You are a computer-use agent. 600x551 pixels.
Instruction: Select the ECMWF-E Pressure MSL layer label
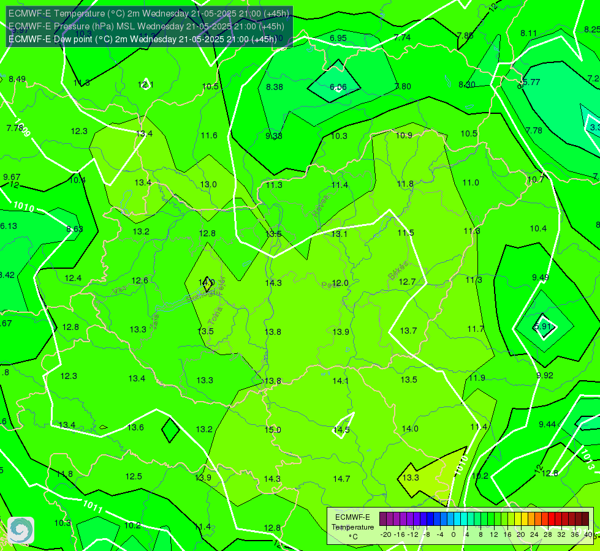coord(146,26)
